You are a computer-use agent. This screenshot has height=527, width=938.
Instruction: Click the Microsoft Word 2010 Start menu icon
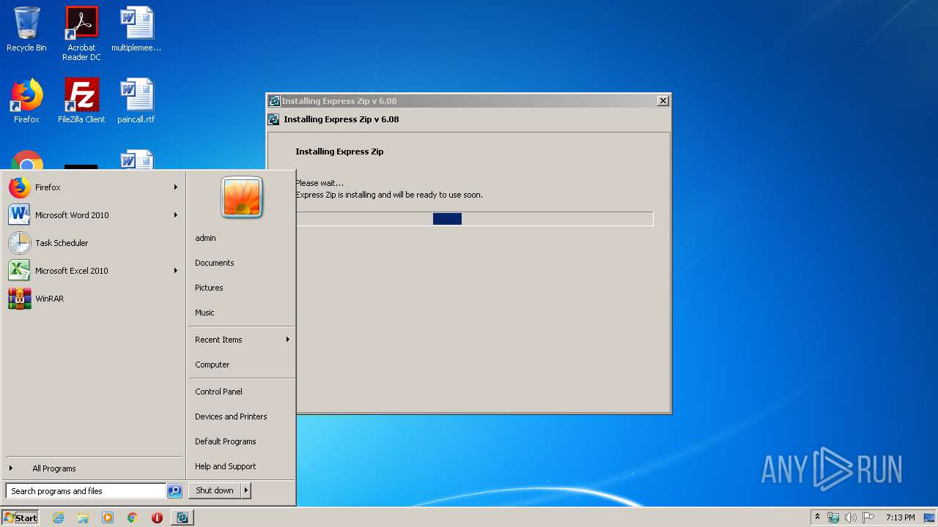tap(20, 215)
